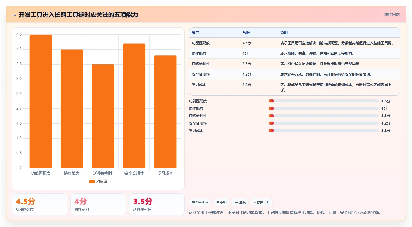Screen dimensions: 412x227
Task: Click the 学习成本 x-axis label
Action: coord(165,173)
